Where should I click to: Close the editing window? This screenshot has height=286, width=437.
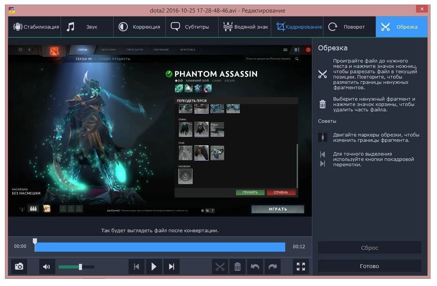coord(422,9)
